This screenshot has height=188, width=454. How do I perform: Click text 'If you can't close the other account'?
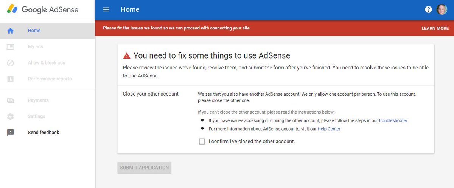266,112
